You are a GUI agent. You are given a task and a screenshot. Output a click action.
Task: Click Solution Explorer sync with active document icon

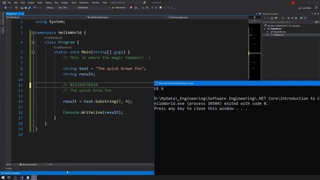click(289, 18)
